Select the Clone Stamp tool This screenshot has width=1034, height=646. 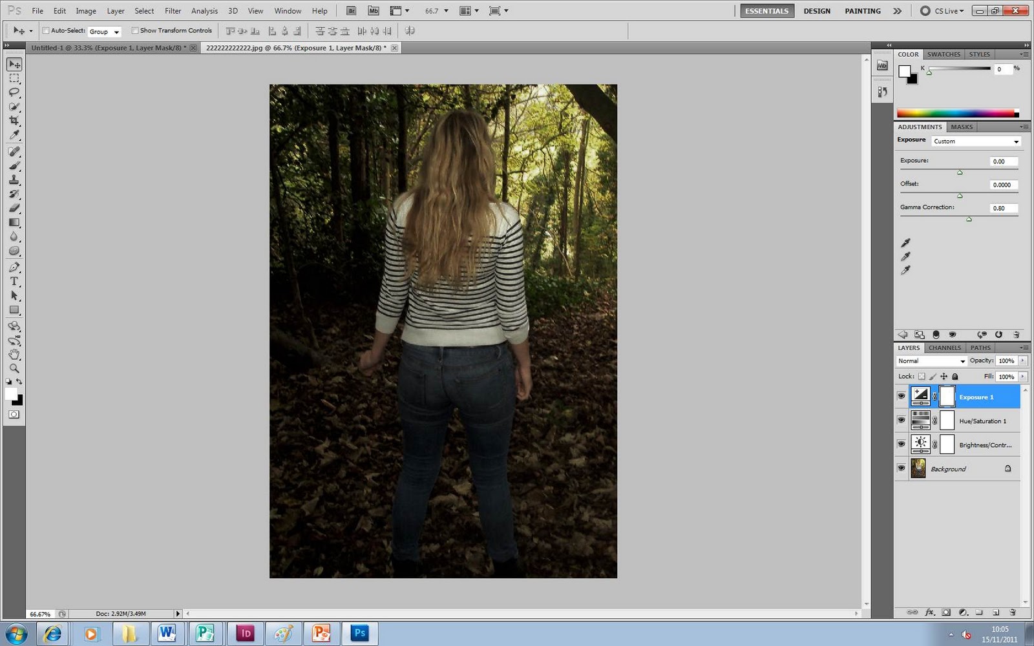point(14,179)
